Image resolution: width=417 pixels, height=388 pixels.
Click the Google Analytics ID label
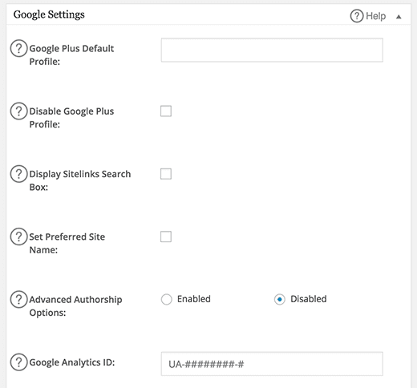click(72, 362)
